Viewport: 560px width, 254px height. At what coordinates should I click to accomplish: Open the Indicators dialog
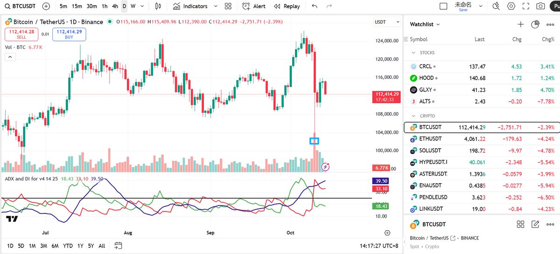190,7
